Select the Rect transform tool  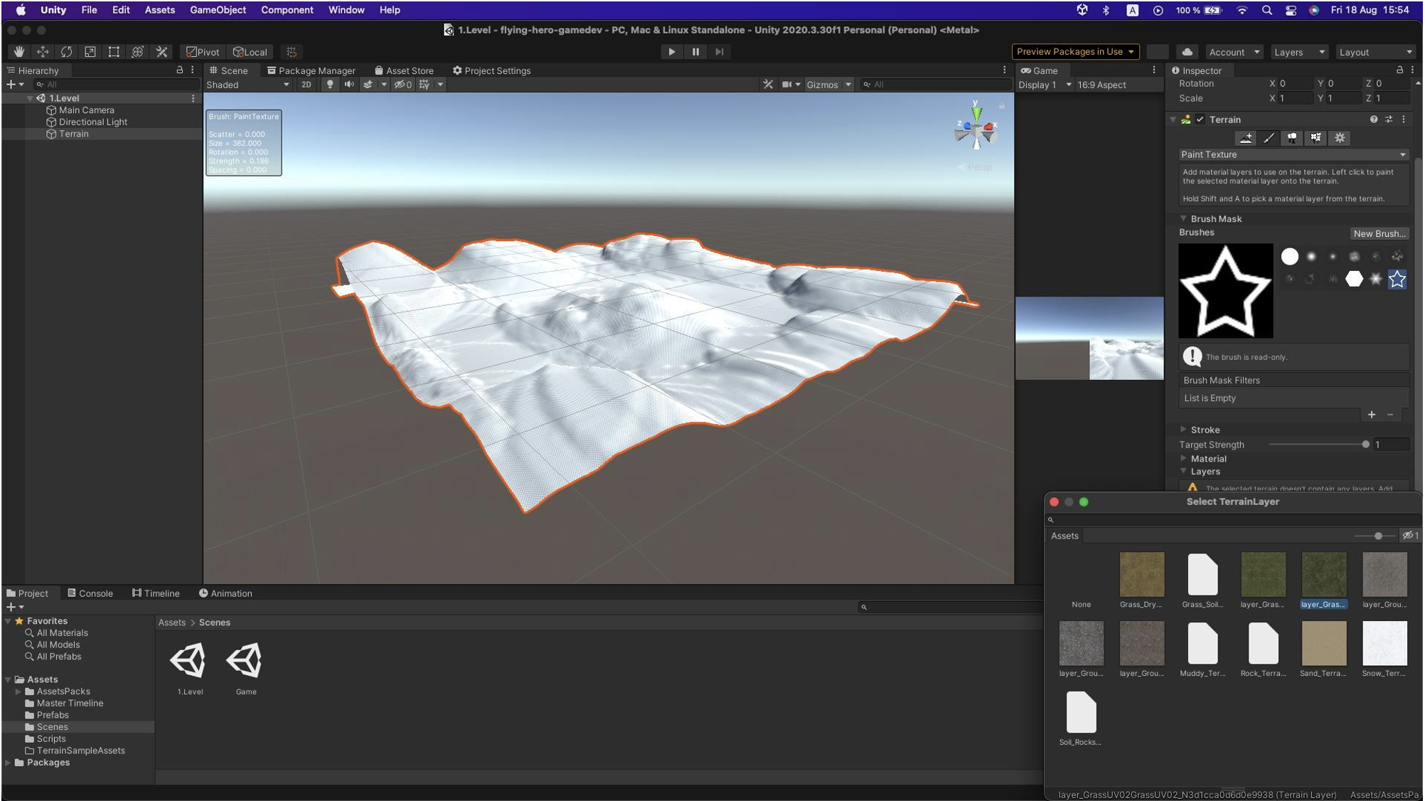click(114, 52)
